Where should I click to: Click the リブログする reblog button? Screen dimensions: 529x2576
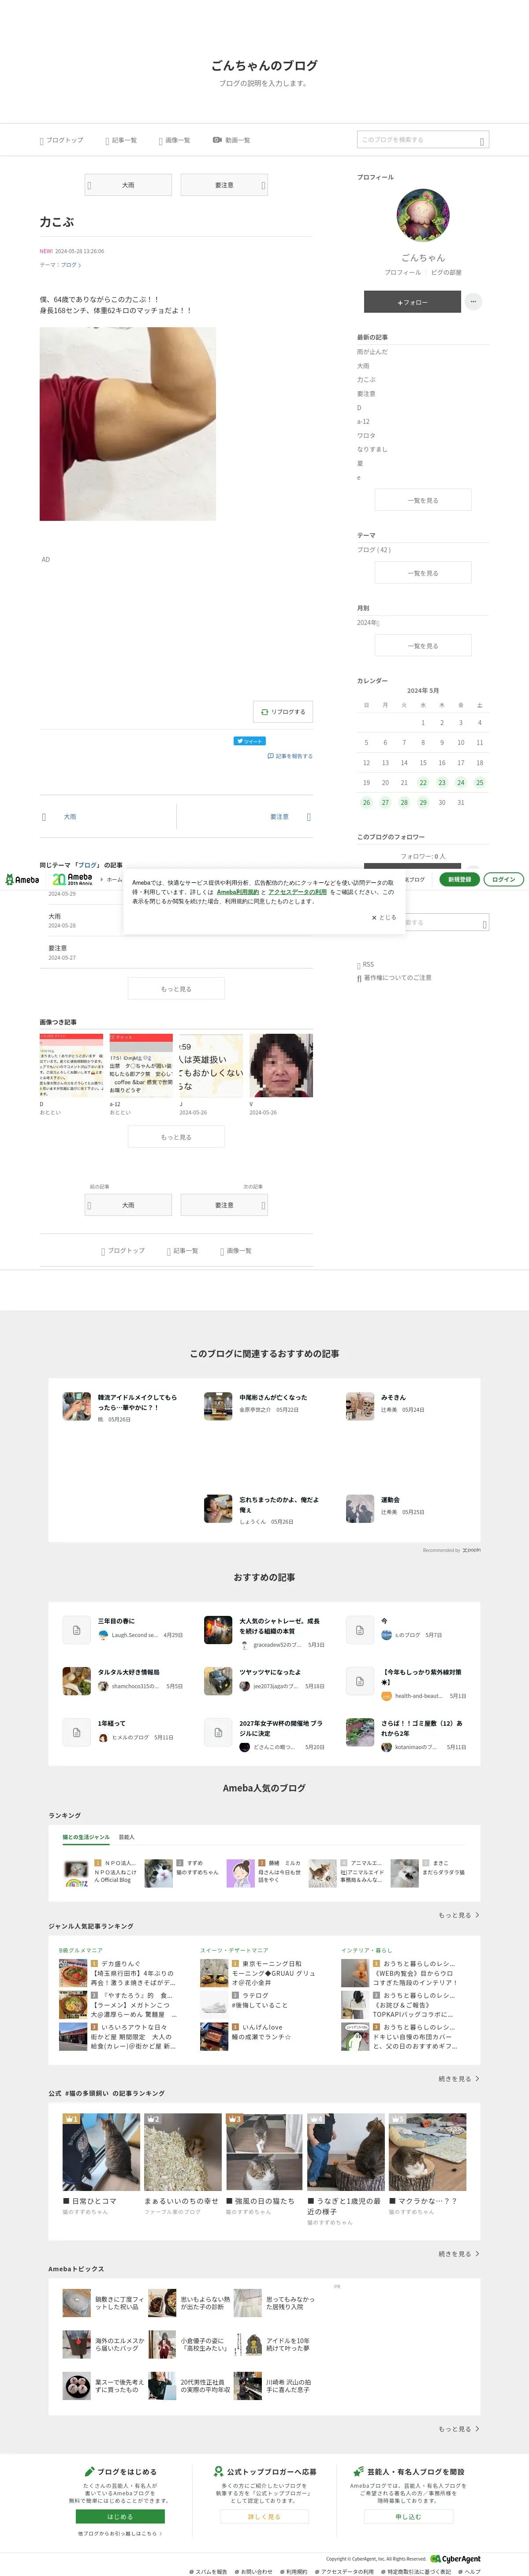(283, 712)
